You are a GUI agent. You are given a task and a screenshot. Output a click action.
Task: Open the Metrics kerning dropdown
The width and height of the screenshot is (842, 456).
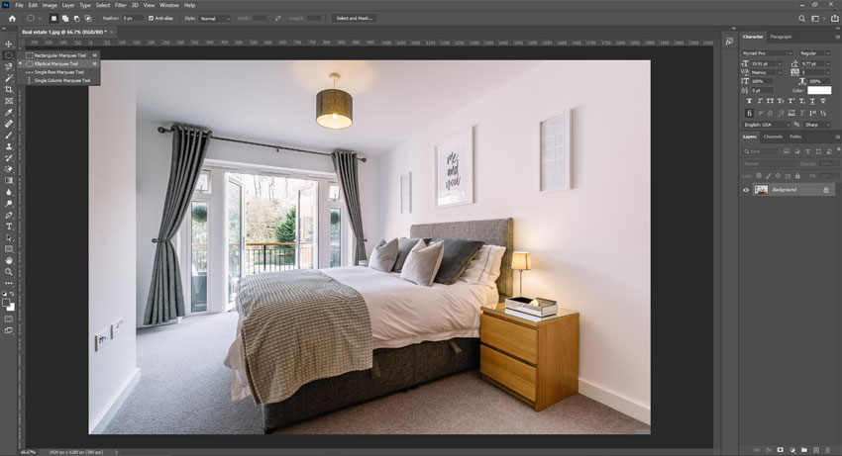767,72
